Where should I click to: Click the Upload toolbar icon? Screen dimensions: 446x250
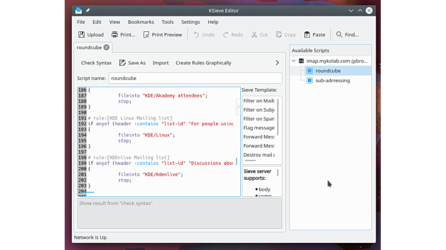pos(82,35)
